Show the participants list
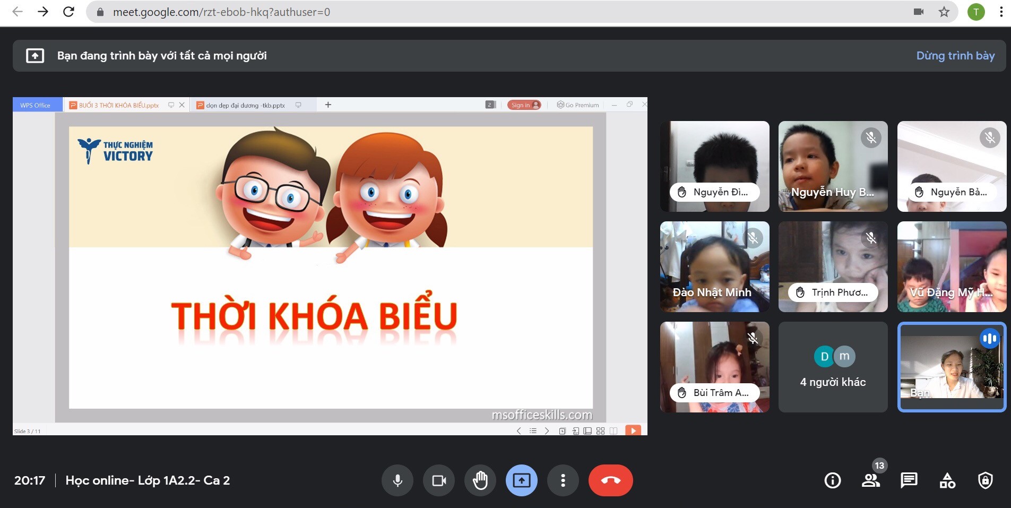Viewport: 1011px width, 508px height. click(x=870, y=480)
